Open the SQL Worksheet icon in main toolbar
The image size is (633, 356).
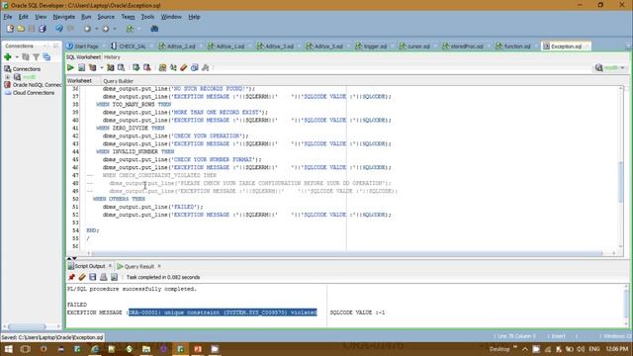[130, 29]
